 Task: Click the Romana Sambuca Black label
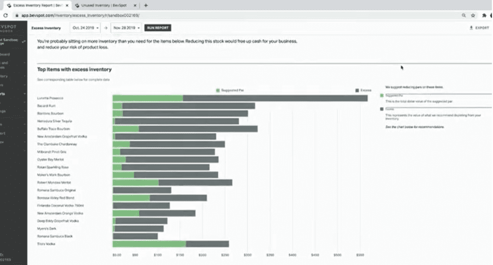coord(55,237)
